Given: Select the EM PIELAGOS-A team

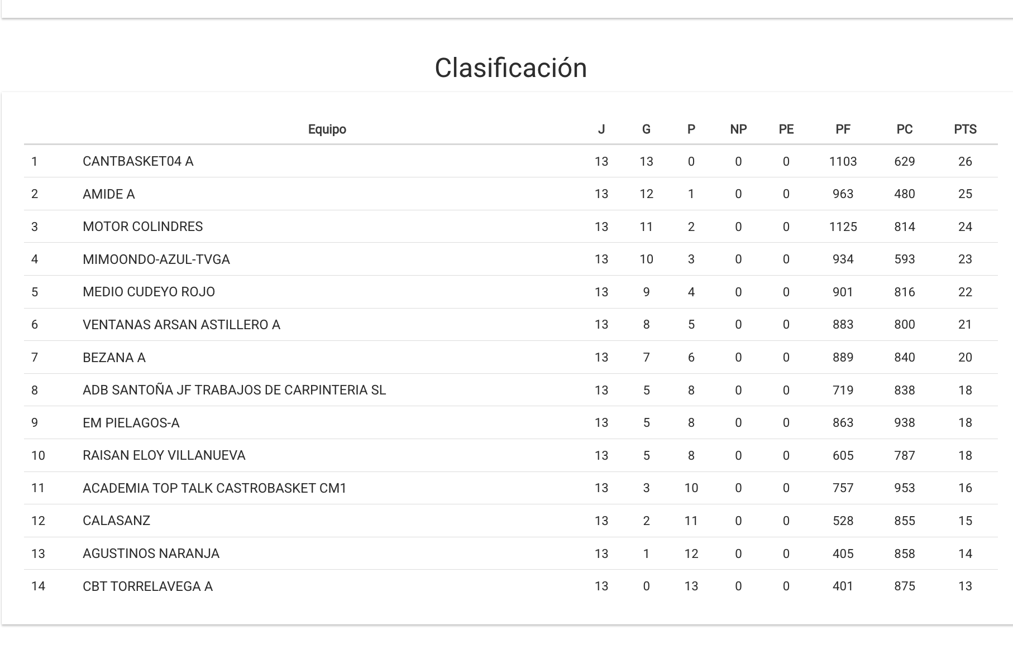Looking at the screenshot, I should [x=131, y=423].
